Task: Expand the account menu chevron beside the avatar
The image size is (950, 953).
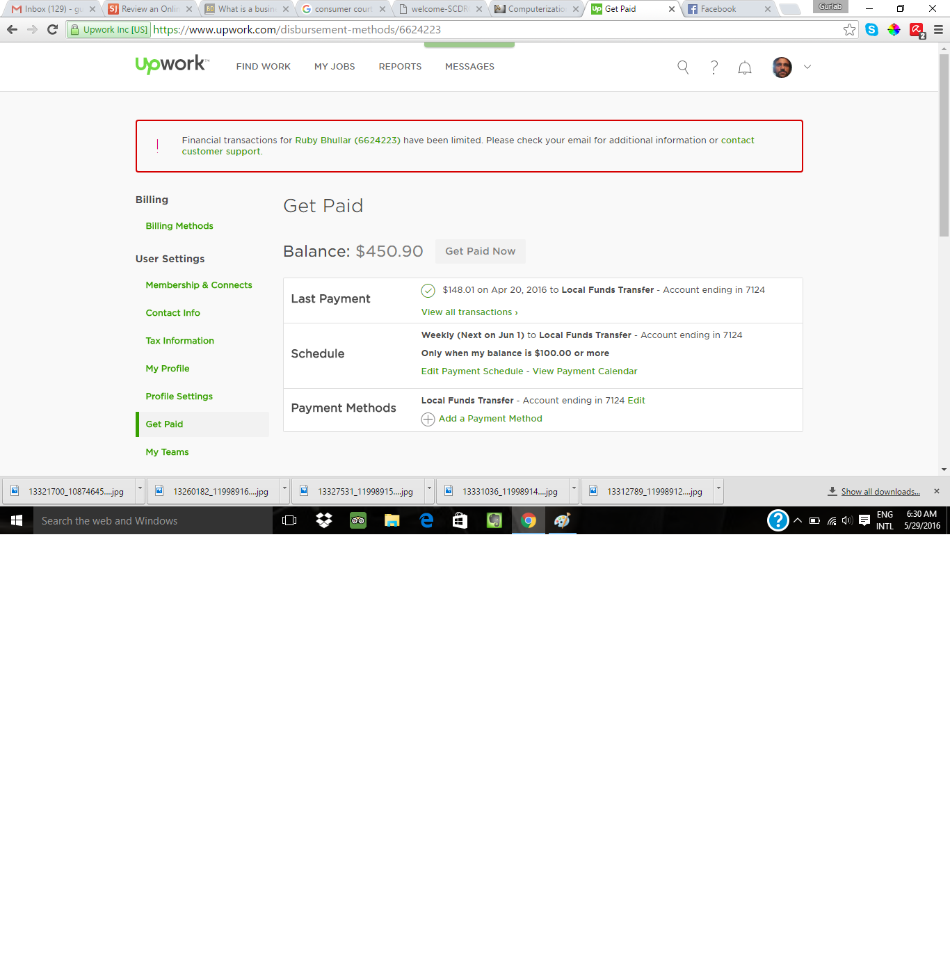Action: coord(807,67)
